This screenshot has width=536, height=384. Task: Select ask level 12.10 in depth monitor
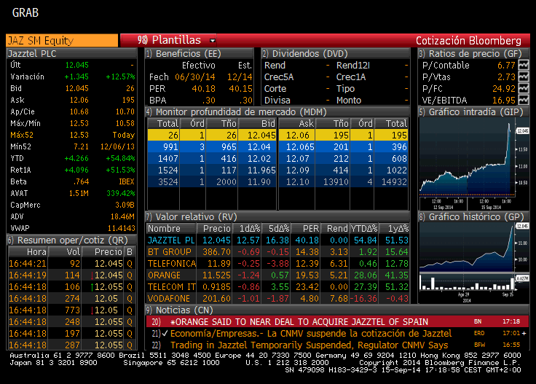[297, 181]
